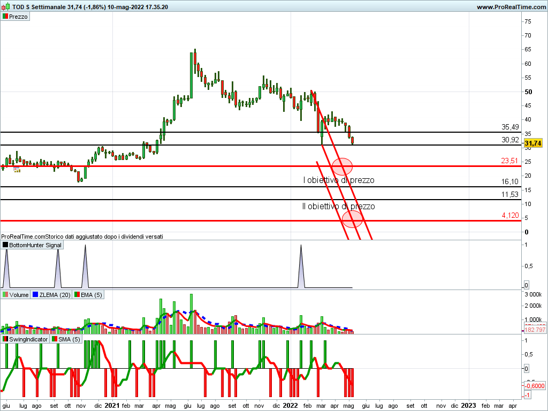Select the lower red target circle

(352, 219)
